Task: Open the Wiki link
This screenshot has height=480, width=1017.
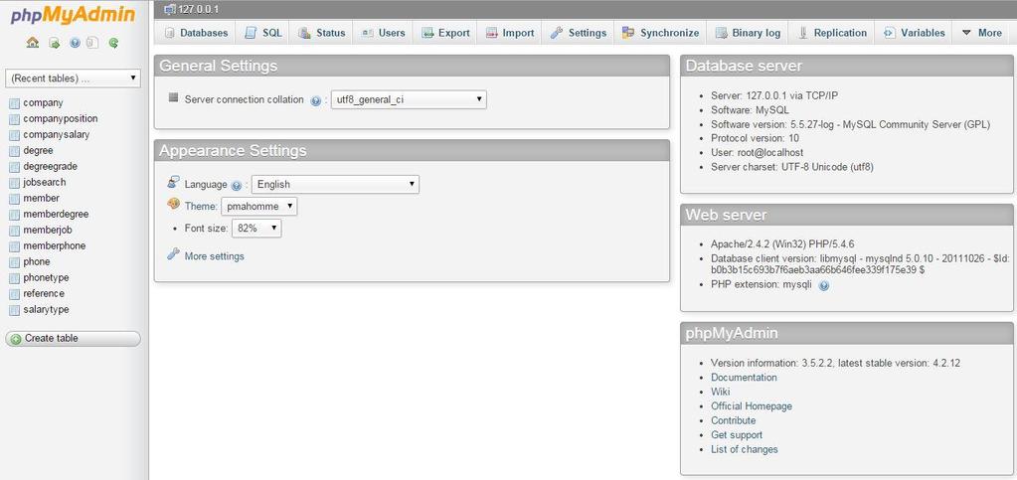Action: [720, 392]
